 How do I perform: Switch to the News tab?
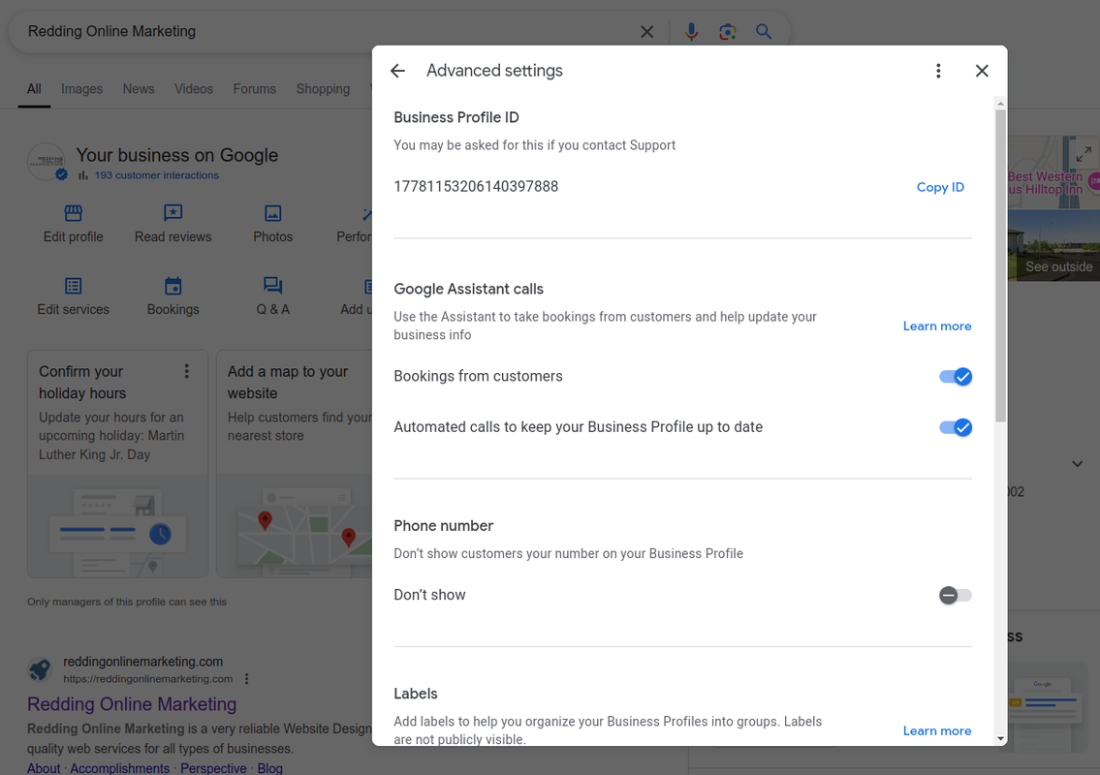[139, 89]
